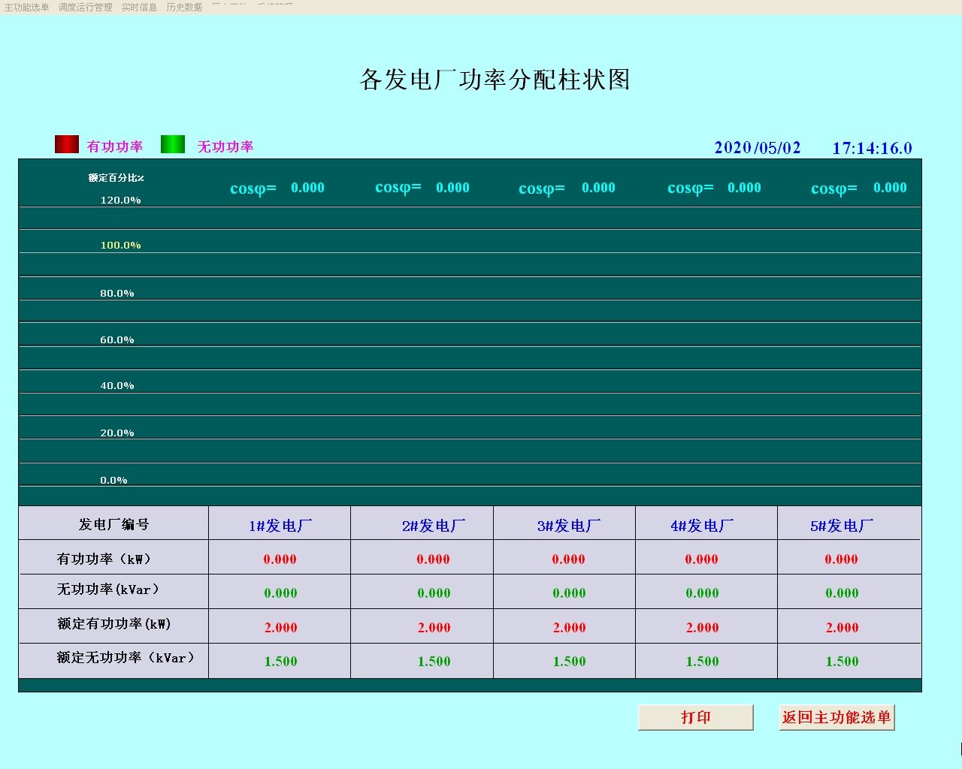Click 3#发电厂 无功功率 value 0.000
962x769 pixels.
569,593
